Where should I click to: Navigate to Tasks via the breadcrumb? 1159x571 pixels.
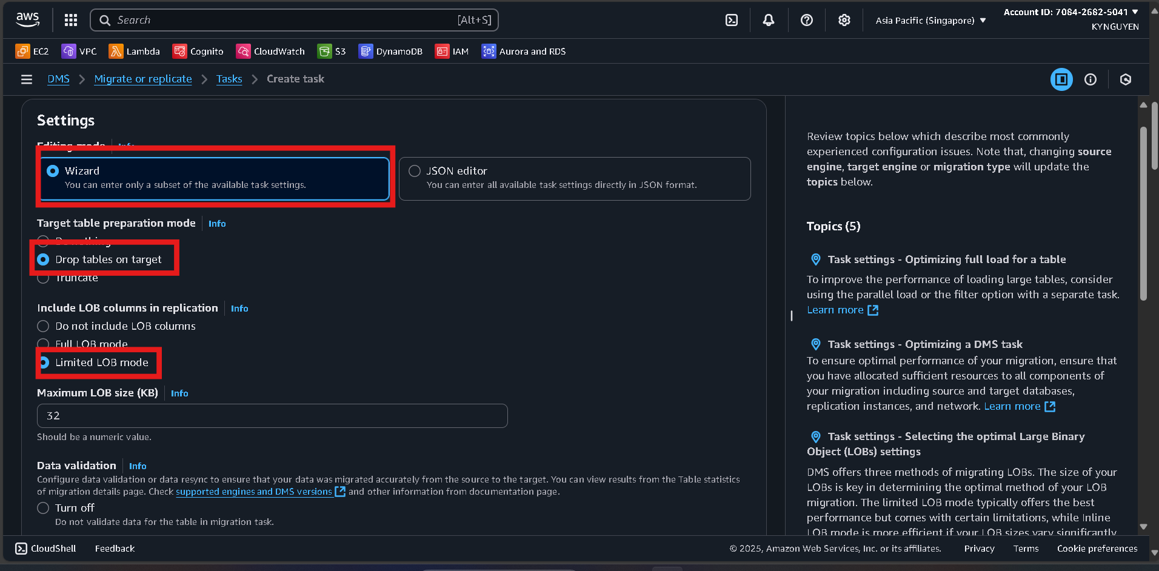pos(229,79)
